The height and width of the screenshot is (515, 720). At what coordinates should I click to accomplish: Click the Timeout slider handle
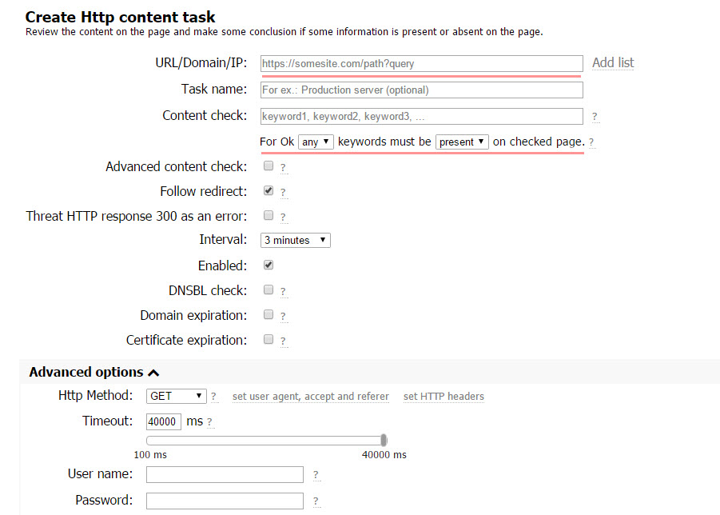coord(384,440)
